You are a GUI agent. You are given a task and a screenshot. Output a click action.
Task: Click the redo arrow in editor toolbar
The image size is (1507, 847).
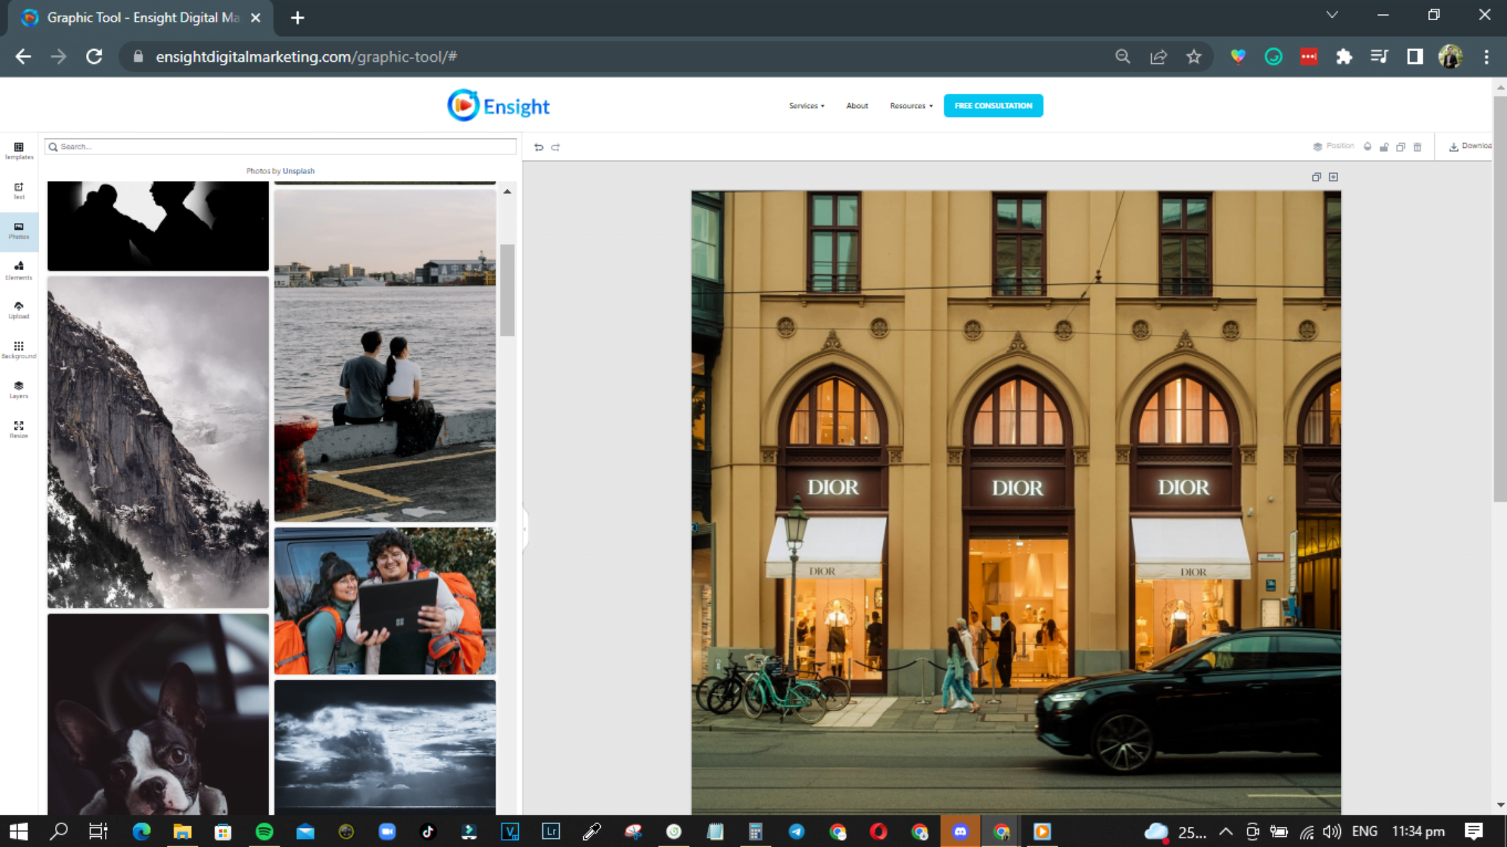click(556, 147)
